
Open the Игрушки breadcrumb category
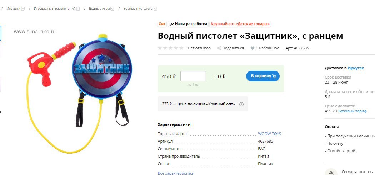14,9
